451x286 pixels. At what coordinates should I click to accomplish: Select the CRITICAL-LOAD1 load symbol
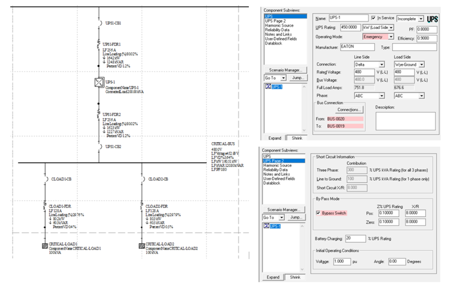click(x=45, y=246)
